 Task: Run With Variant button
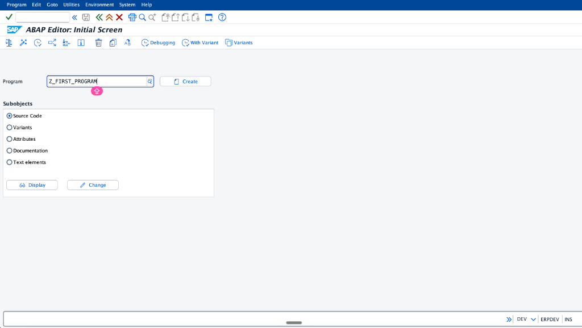click(200, 43)
